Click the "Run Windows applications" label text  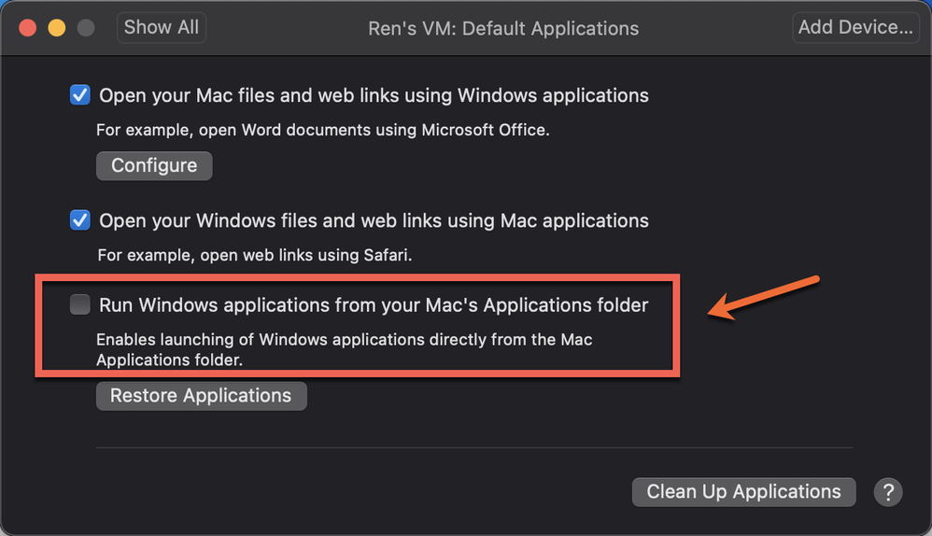[374, 304]
